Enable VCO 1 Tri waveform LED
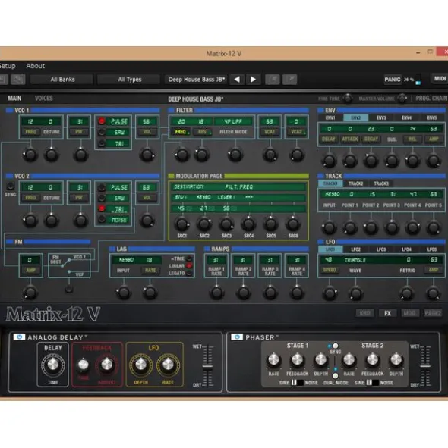This screenshot has height=448, width=448. click(102, 143)
